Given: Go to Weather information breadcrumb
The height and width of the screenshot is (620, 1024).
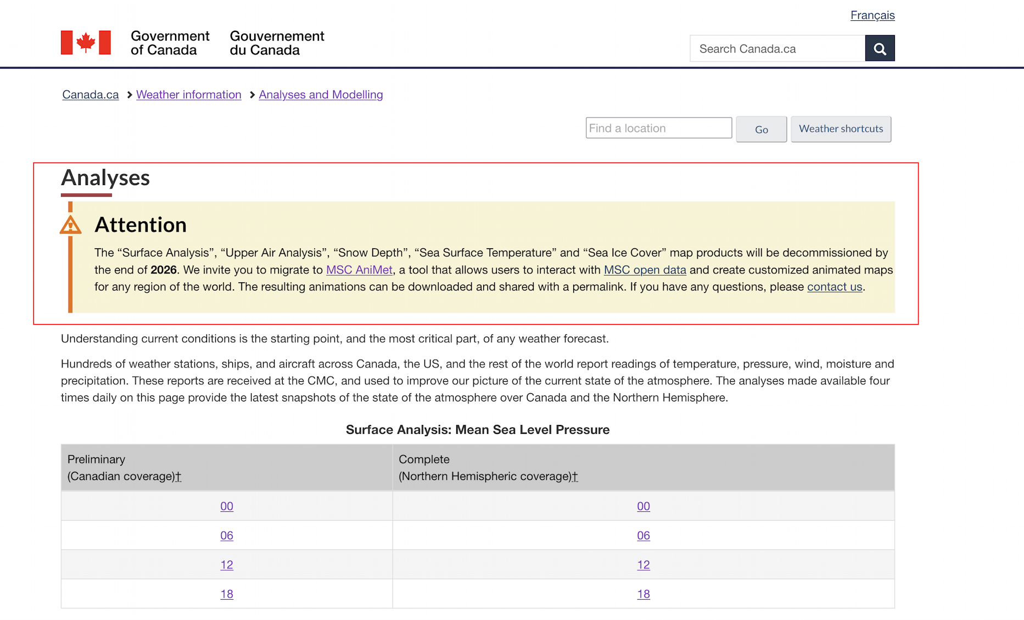Looking at the screenshot, I should pyautogui.click(x=188, y=94).
